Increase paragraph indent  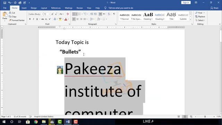pos(95,14)
